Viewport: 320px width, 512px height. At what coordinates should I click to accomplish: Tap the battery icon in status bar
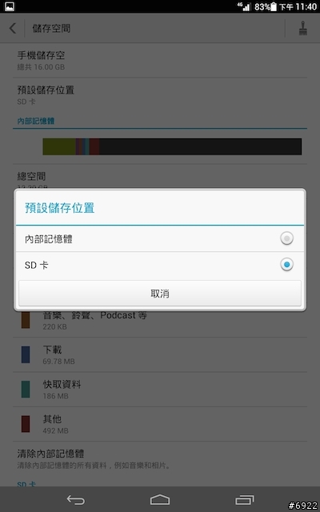click(x=274, y=6)
